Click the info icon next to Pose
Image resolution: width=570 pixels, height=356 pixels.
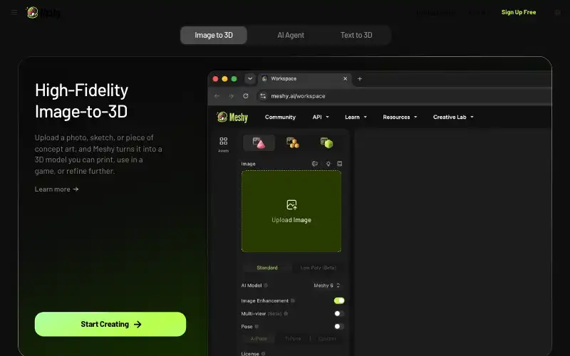(x=256, y=327)
